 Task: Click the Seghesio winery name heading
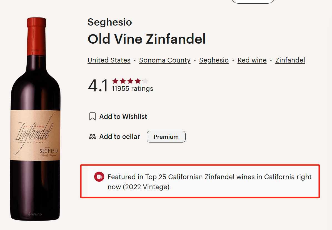[x=110, y=22]
